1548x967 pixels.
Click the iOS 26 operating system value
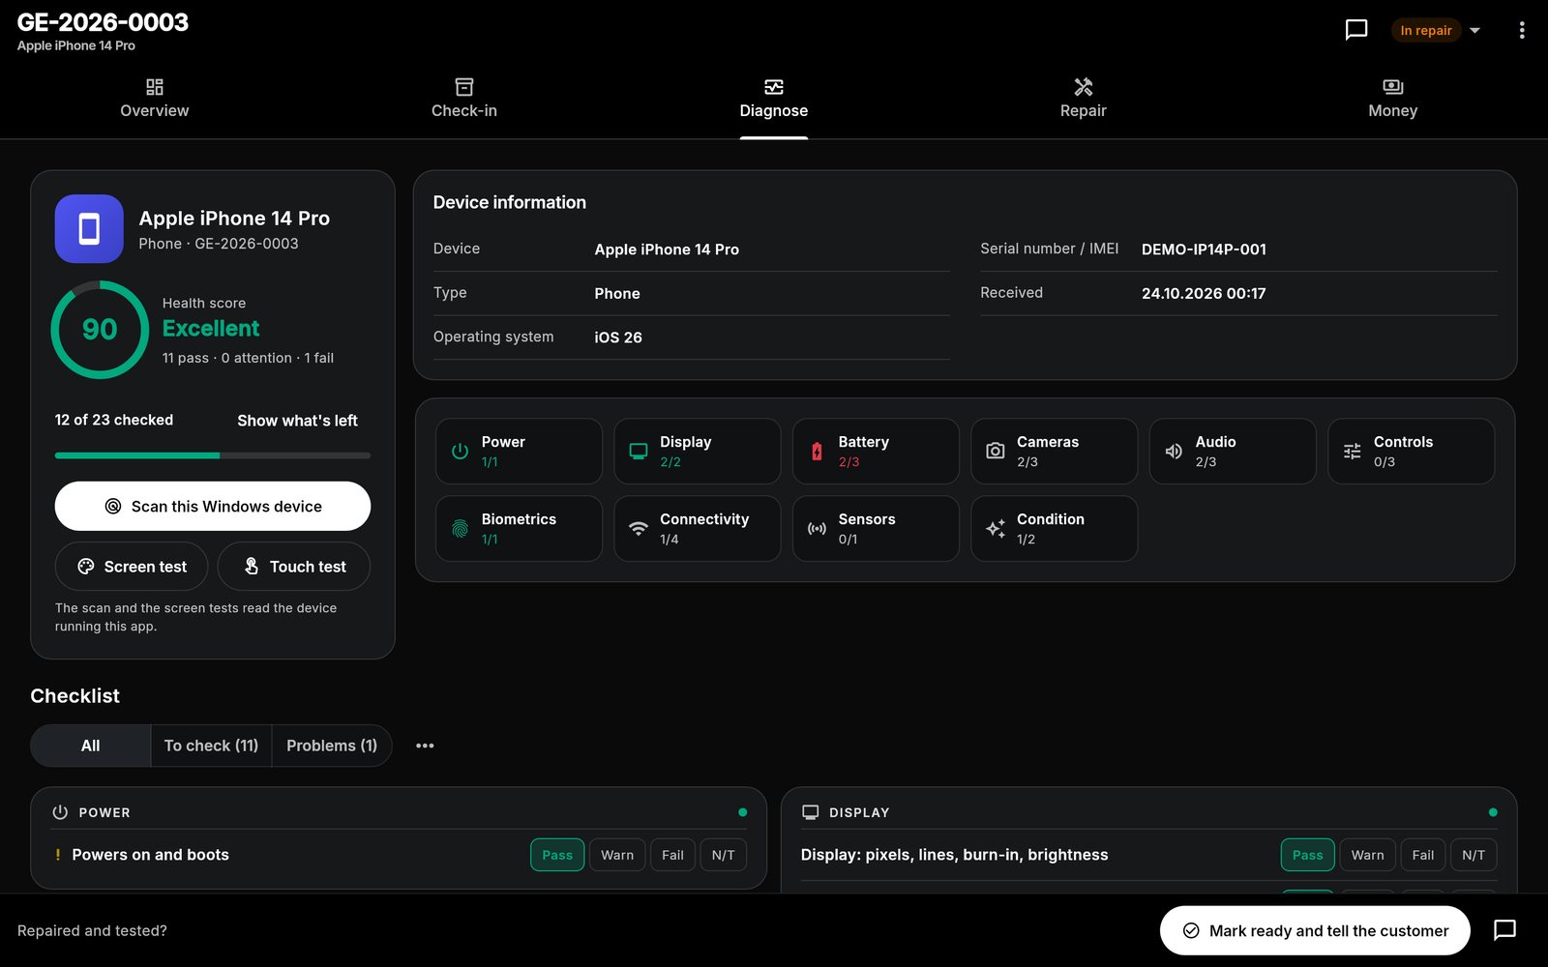618,337
